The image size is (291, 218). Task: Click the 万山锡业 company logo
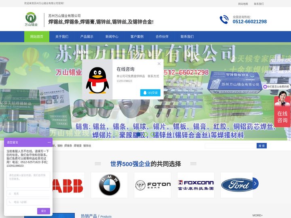(31, 19)
